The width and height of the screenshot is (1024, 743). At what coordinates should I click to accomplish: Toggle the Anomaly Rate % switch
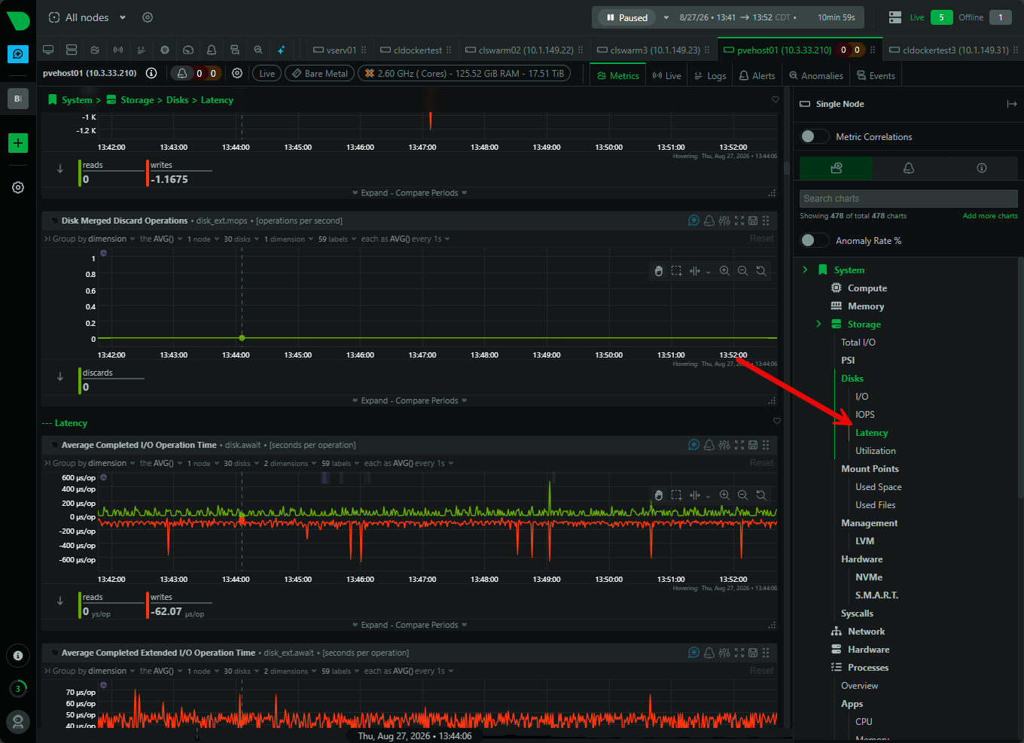[813, 240]
